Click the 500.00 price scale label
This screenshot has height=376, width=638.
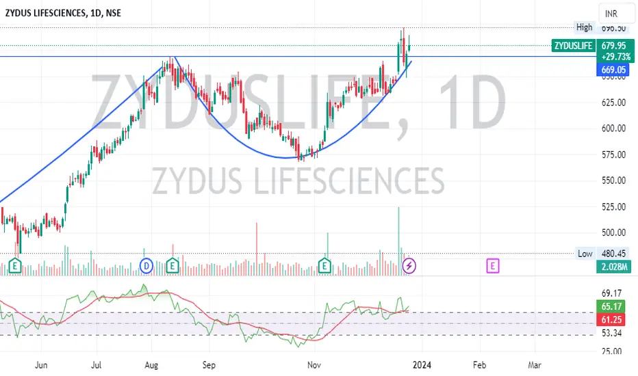613,232
